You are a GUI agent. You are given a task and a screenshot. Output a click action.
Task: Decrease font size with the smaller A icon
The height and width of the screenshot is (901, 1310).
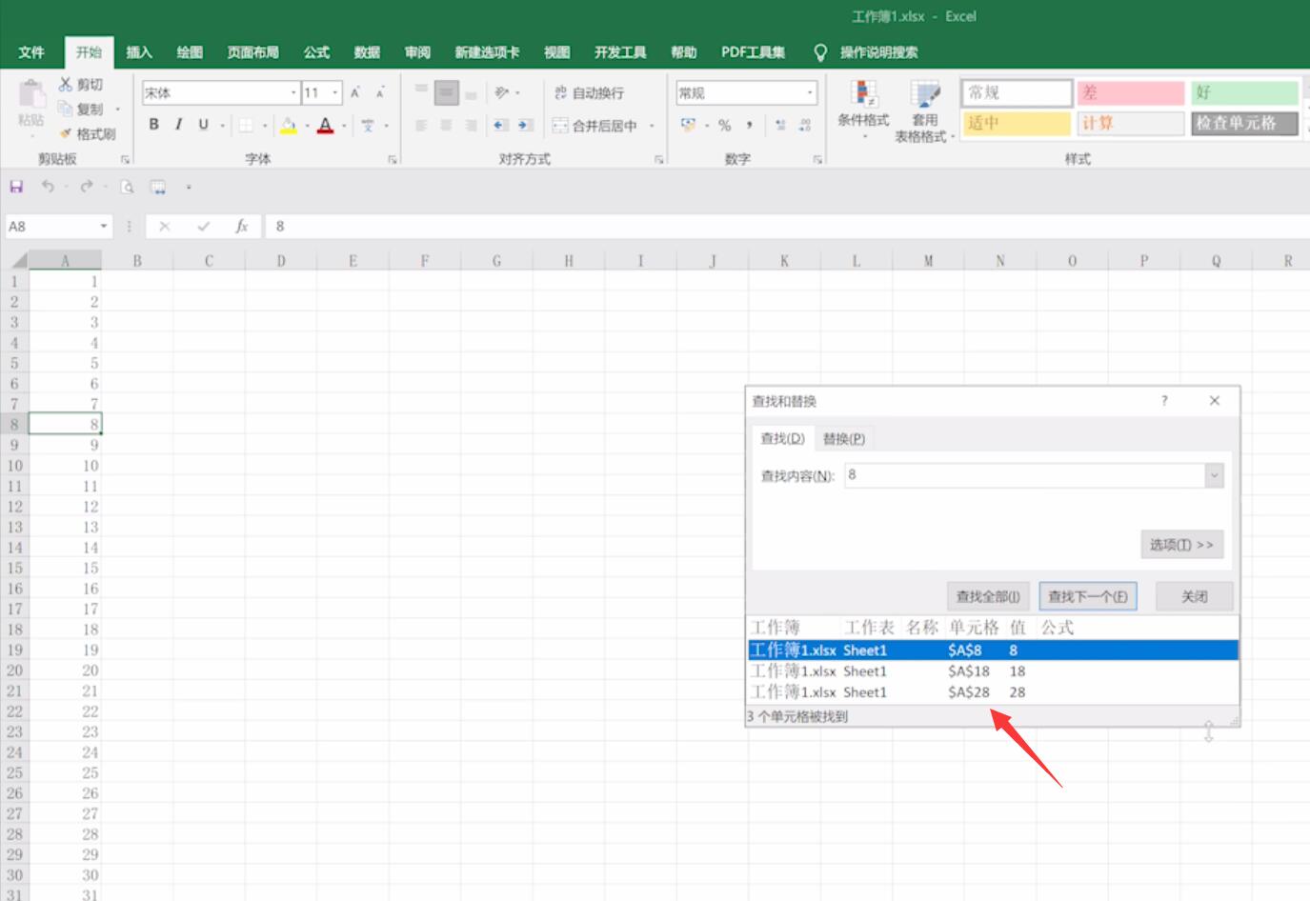click(x=379, y=92)
